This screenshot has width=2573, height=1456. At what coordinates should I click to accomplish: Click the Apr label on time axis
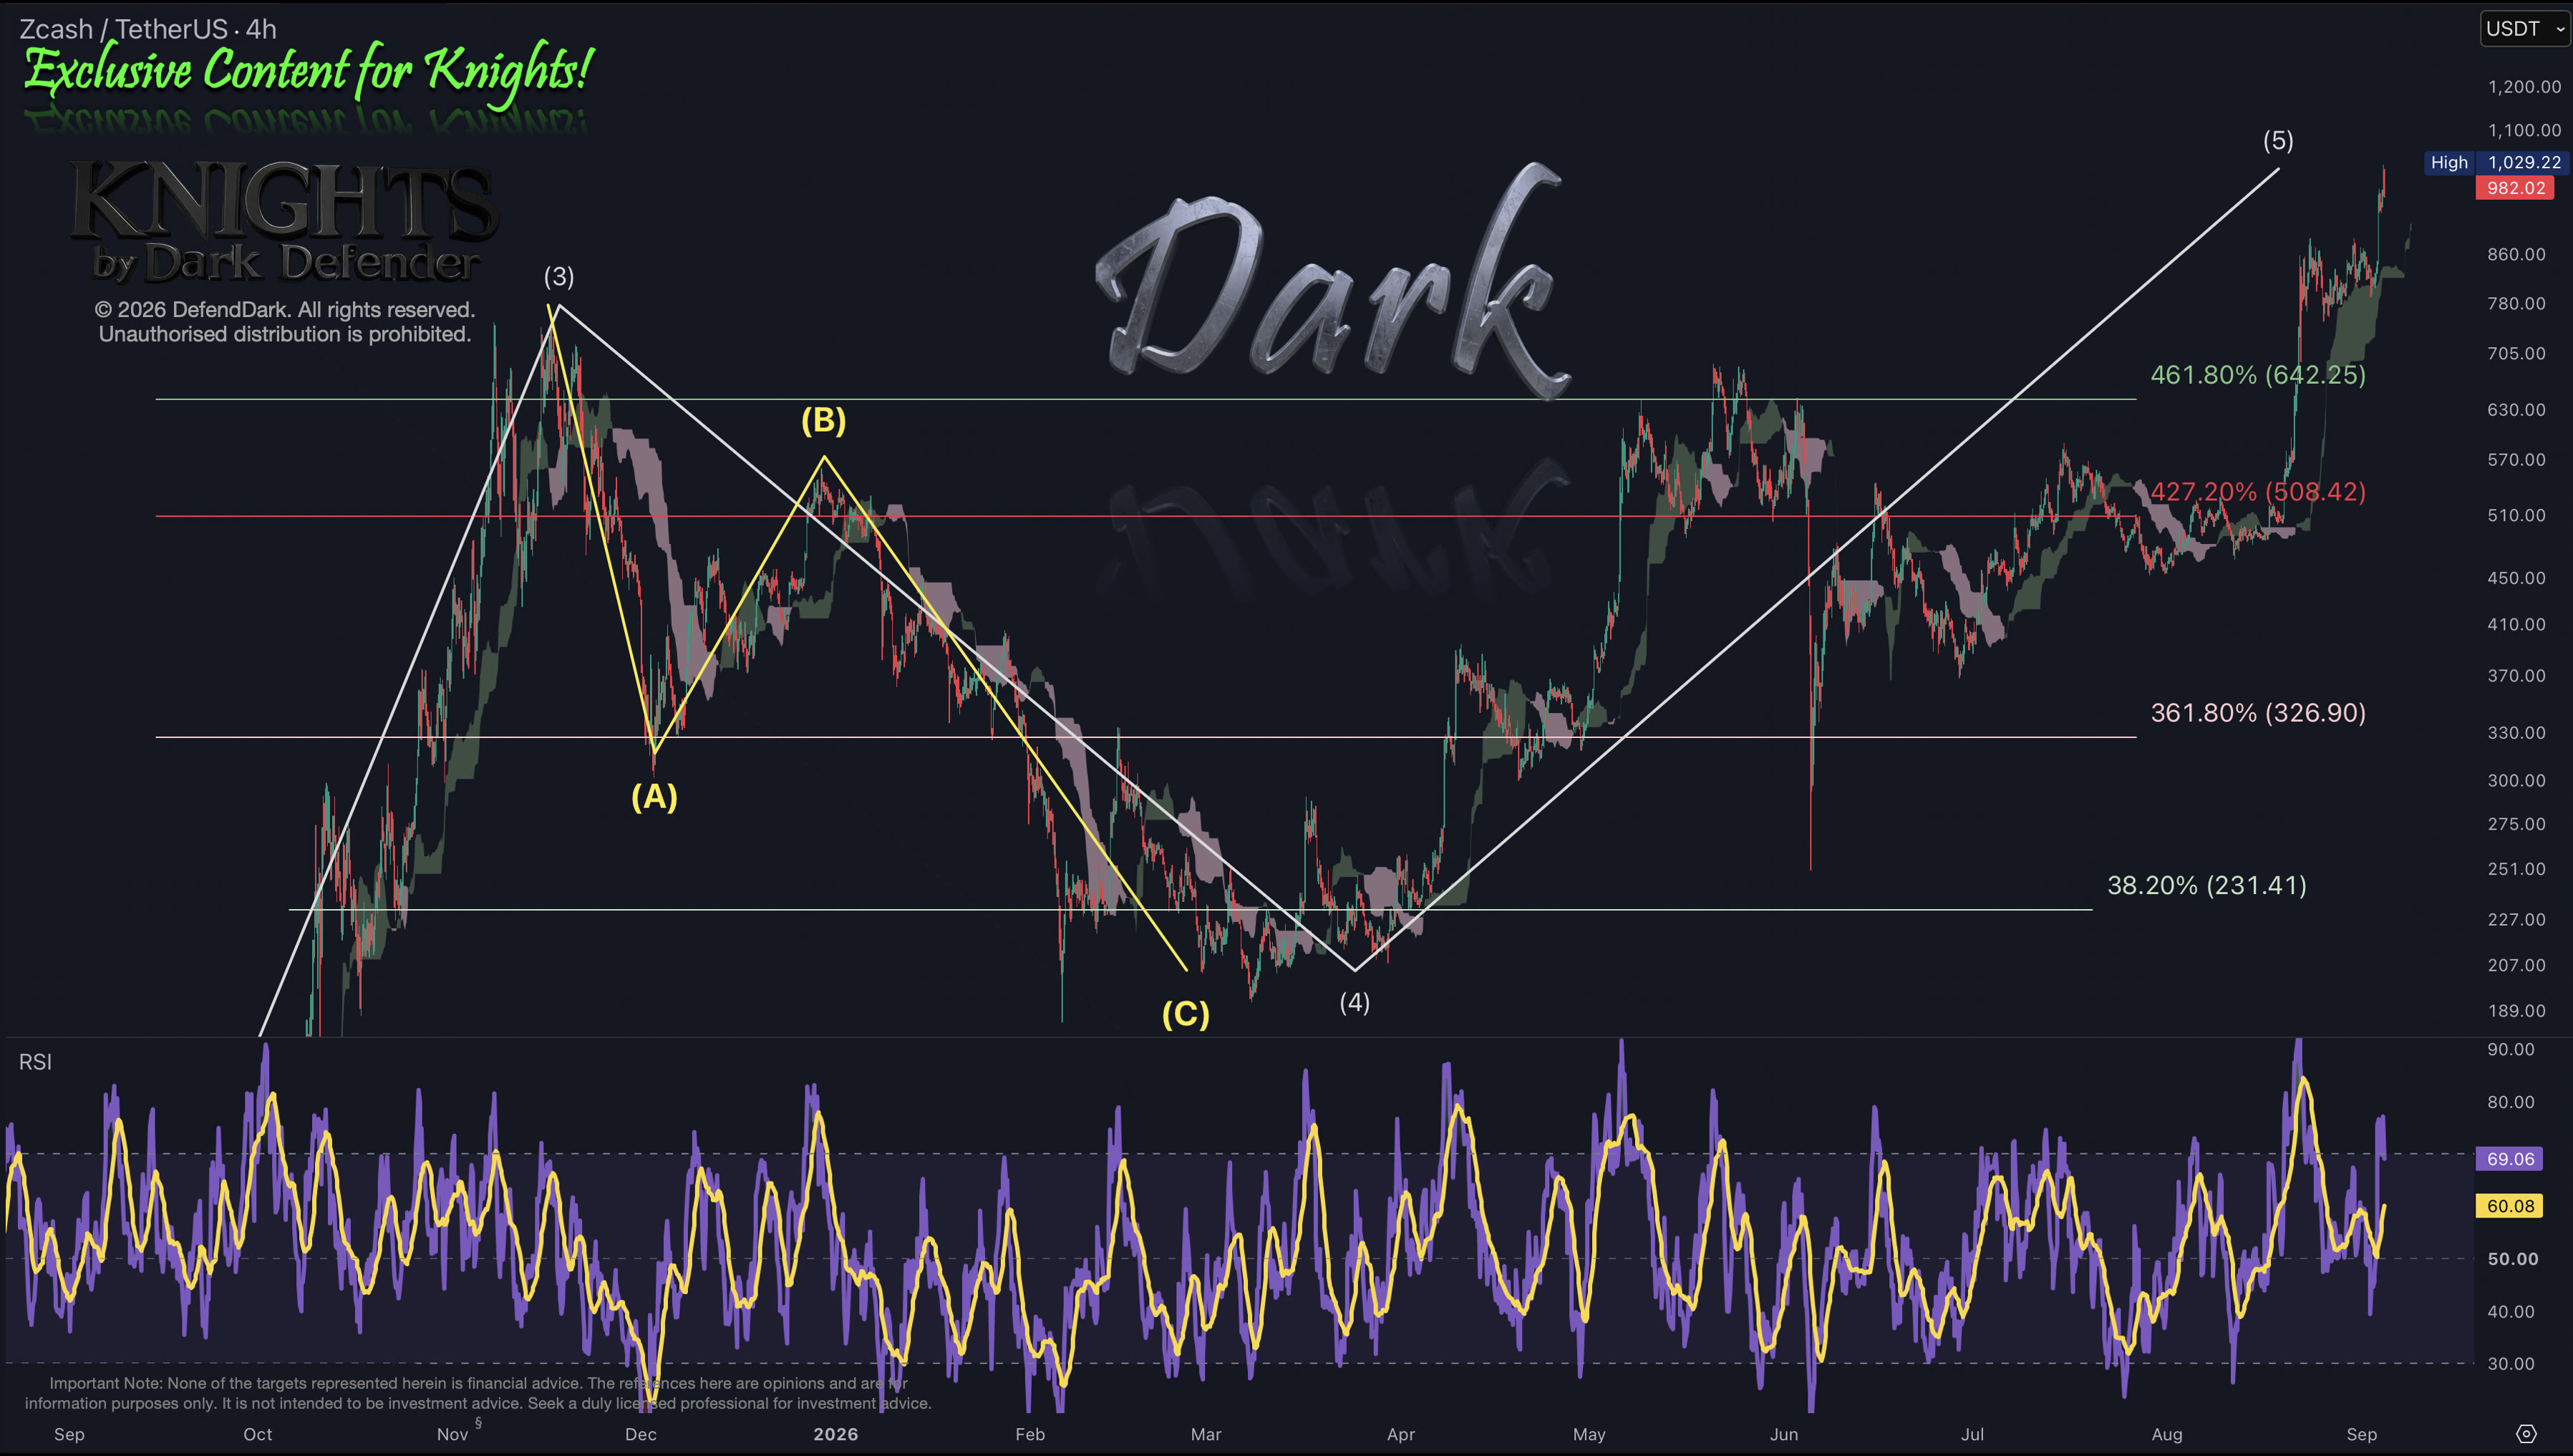coord(1401,1434)
